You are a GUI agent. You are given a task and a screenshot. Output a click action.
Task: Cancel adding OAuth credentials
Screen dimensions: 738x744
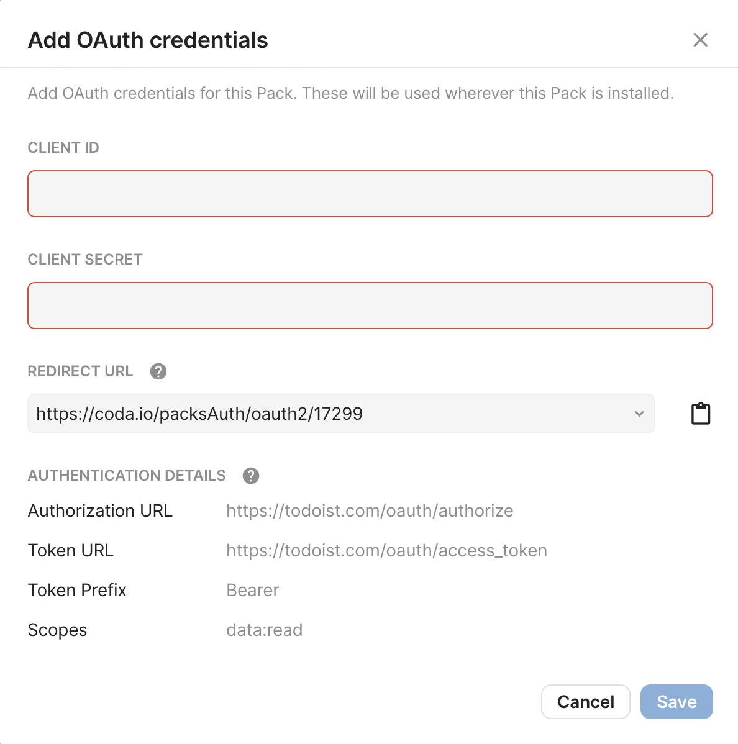tap(585, 701)
